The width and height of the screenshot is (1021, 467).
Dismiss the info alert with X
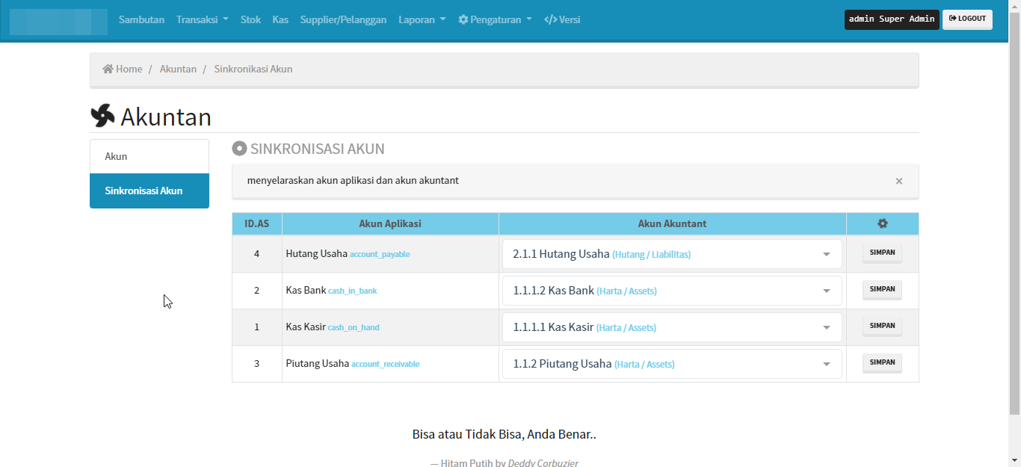tap(898, 181)
